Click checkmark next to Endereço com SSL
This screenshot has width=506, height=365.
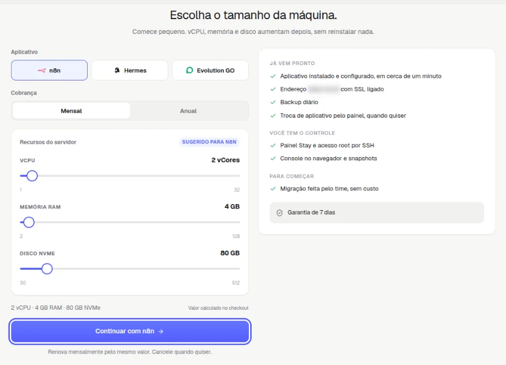[x=273, y=89]
